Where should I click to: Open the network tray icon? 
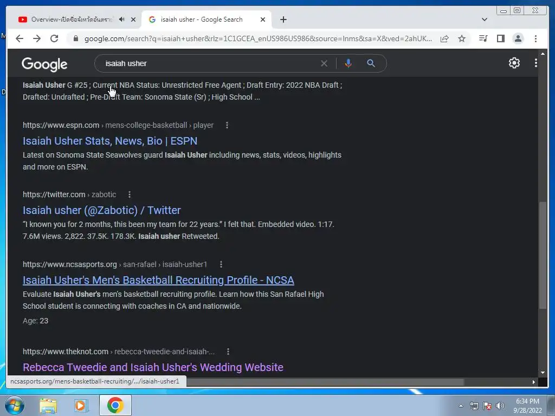(474, 406)
